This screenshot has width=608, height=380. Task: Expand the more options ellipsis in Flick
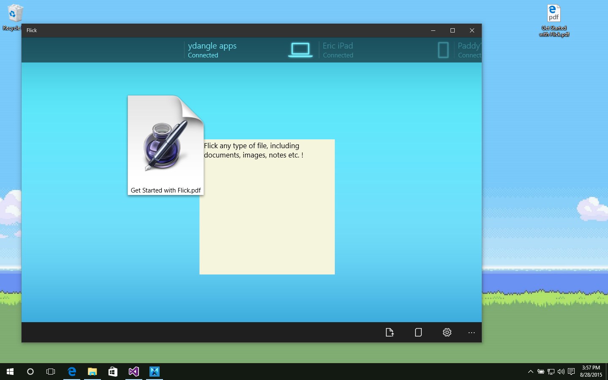click(472, 333)
